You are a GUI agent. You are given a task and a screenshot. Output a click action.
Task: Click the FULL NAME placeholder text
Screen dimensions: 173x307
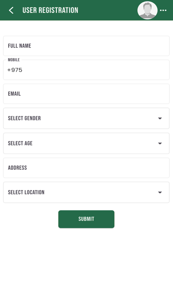pos(19,46)
